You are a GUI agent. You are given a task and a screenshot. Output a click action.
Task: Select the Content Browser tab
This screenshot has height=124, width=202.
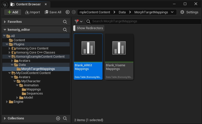click(x=28, y=4)
